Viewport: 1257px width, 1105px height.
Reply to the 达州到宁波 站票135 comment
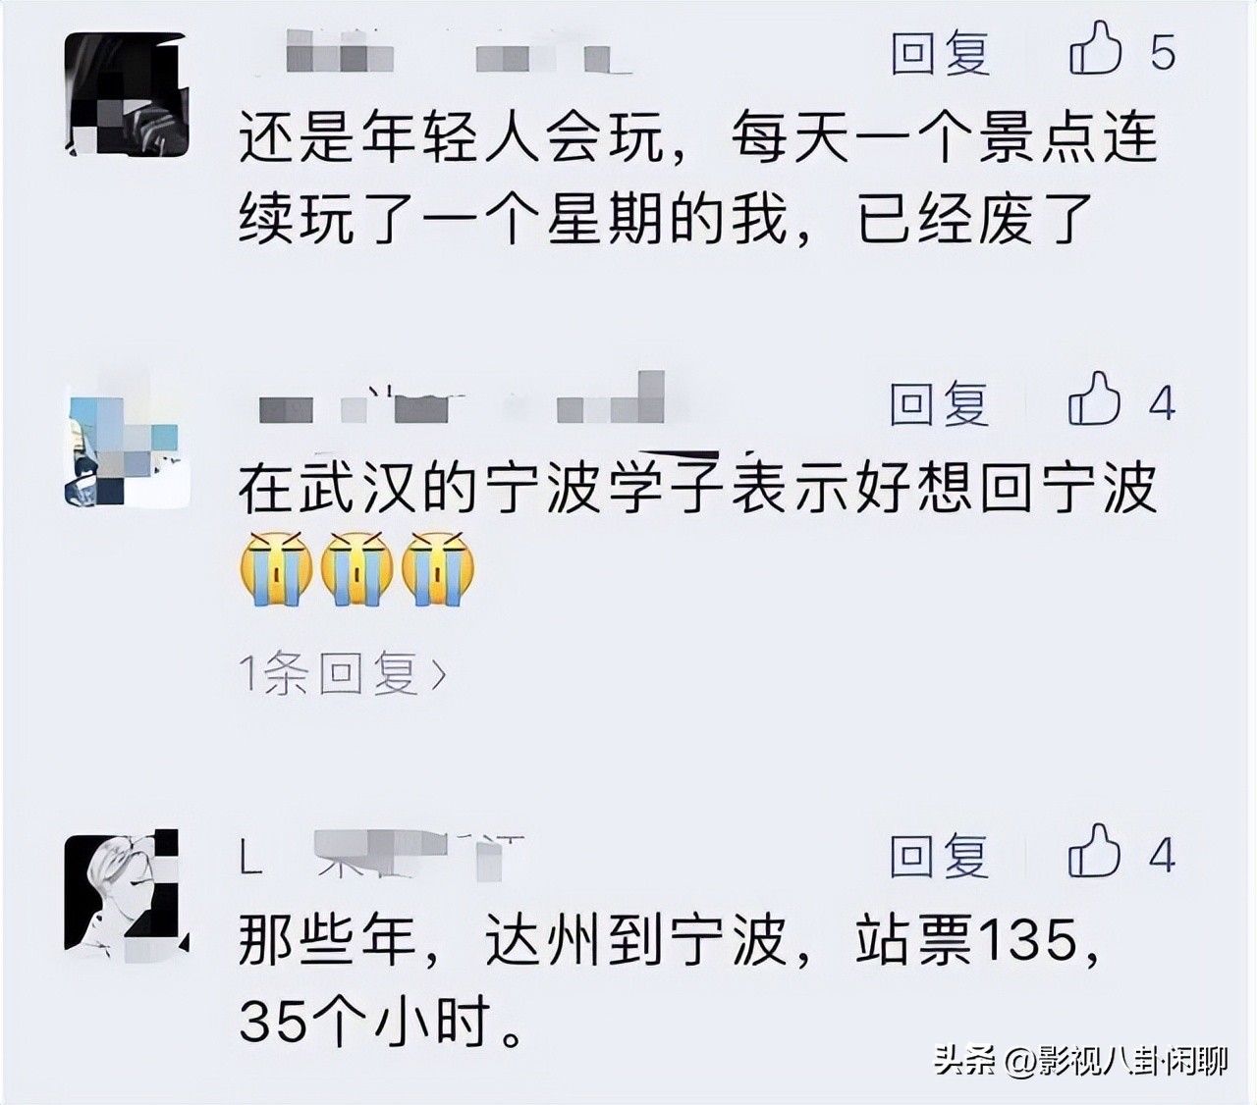coord(939,856)
